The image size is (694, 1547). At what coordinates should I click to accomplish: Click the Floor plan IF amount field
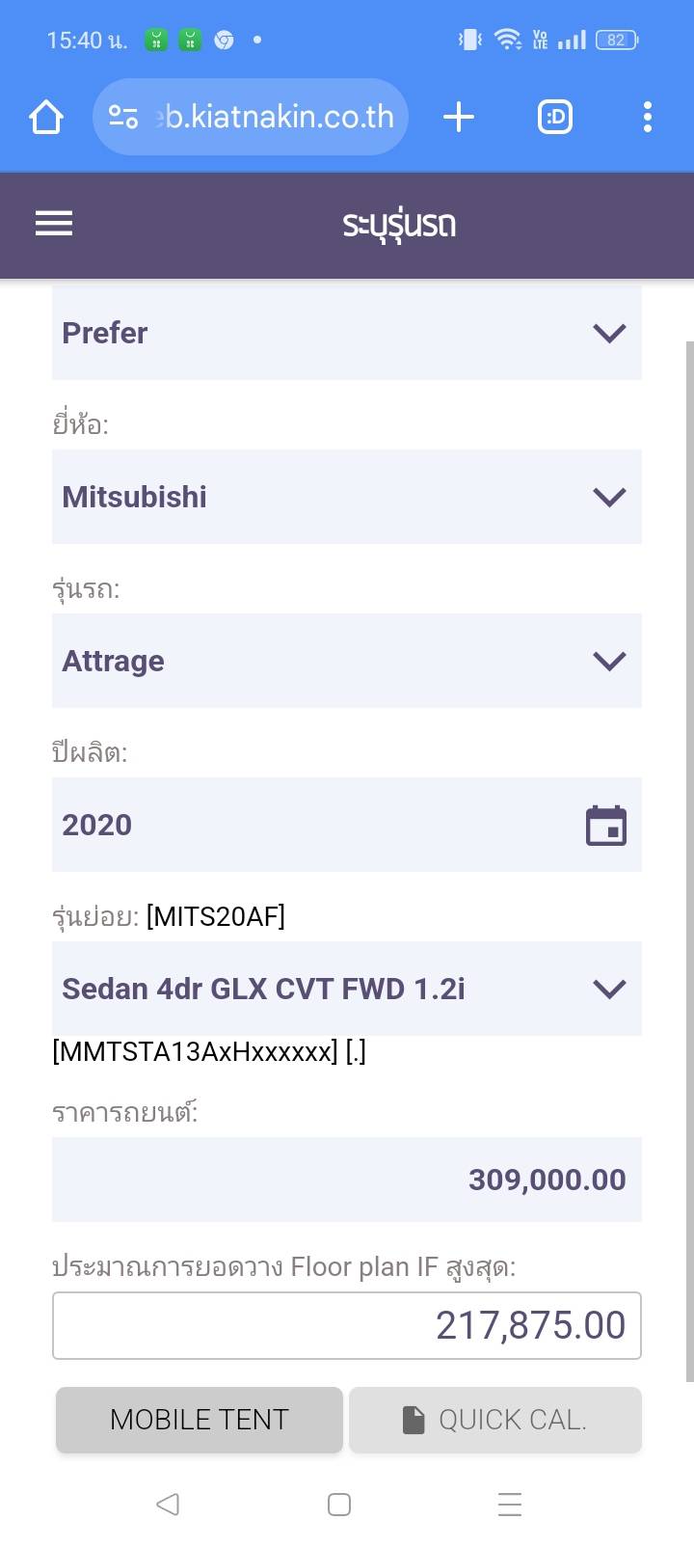(x=347, y=1325)
